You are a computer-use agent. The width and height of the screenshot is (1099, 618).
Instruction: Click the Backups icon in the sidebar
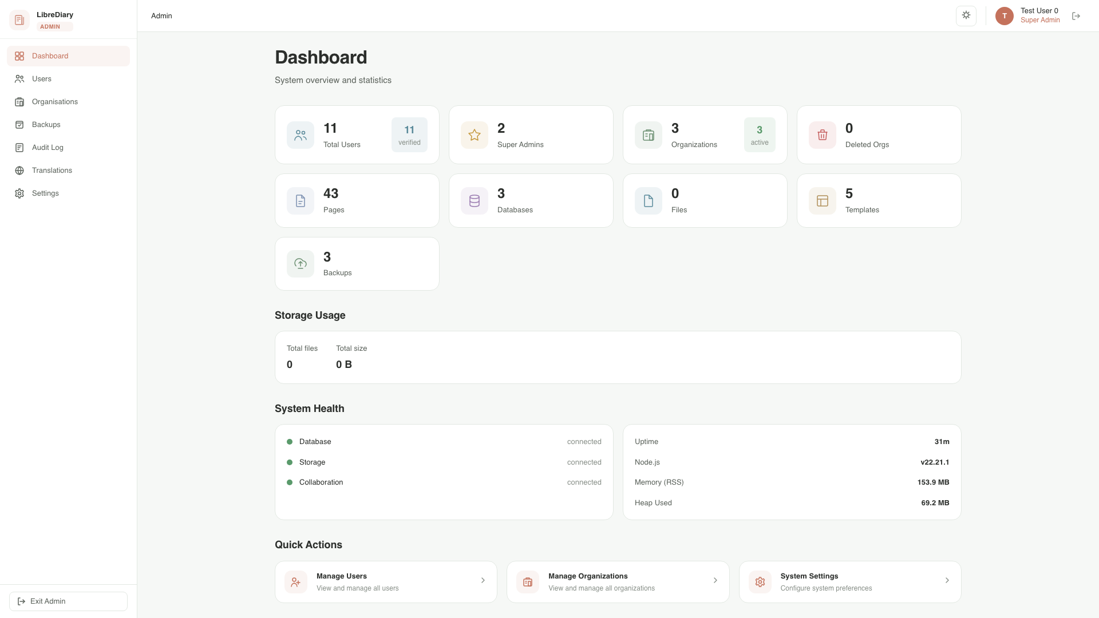pos(20,124)
